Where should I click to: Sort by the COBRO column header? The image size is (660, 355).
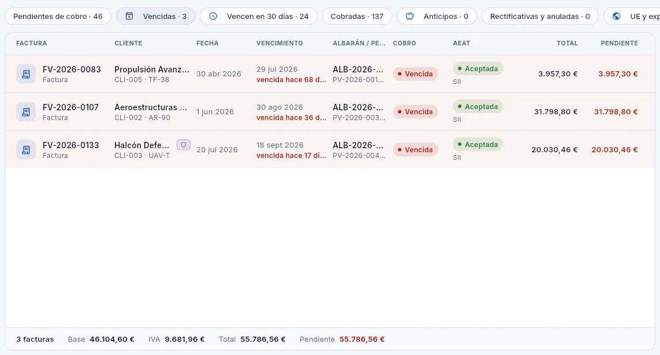tap(405, 43)
